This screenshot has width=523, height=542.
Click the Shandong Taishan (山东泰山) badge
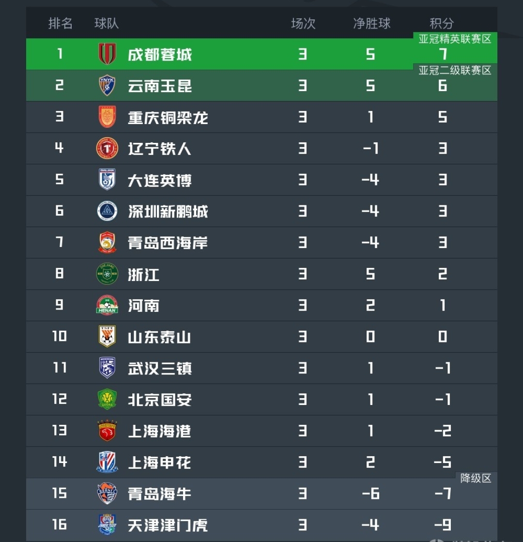107,337
